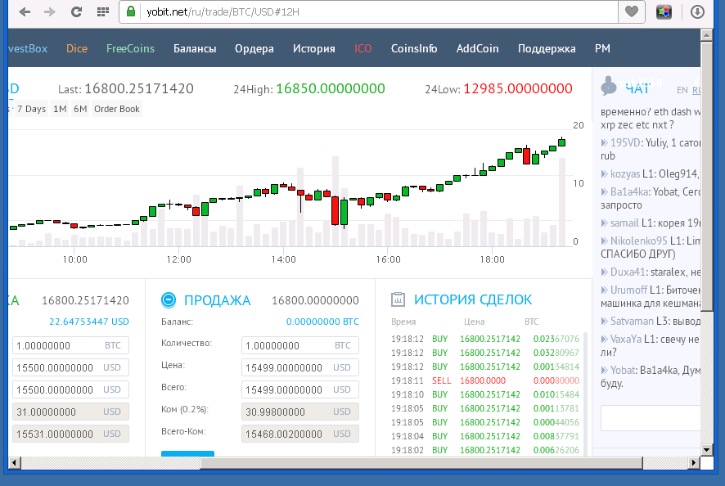This screenshot has width=725, height=486.
Task: Click chat username kozyas
Action: 625,174
